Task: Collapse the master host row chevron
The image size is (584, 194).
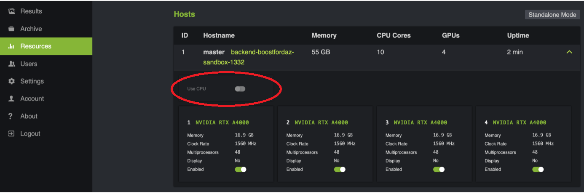Action: point(569,52)
